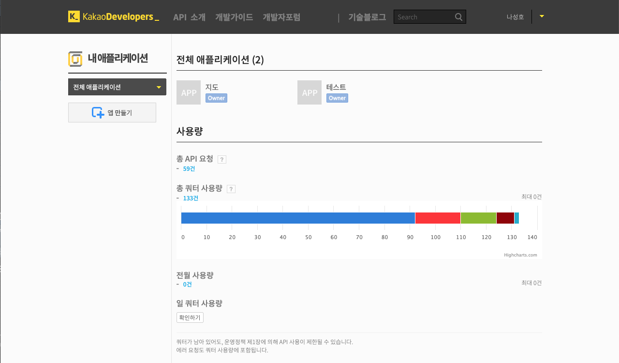Click the help icon next to 총 API 요청
This screenshot has width=619, height=363.
tap(222, 159)
